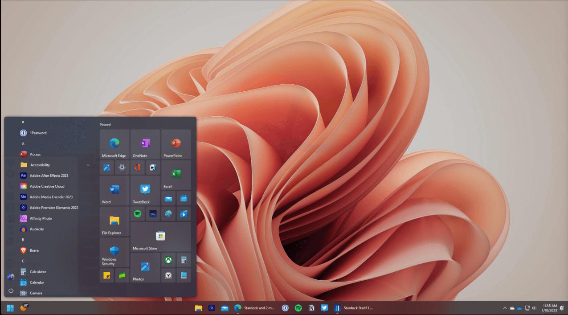568x315 pixels.
Task: Show hidden system tray icons chevron
Action: point(505,308)
